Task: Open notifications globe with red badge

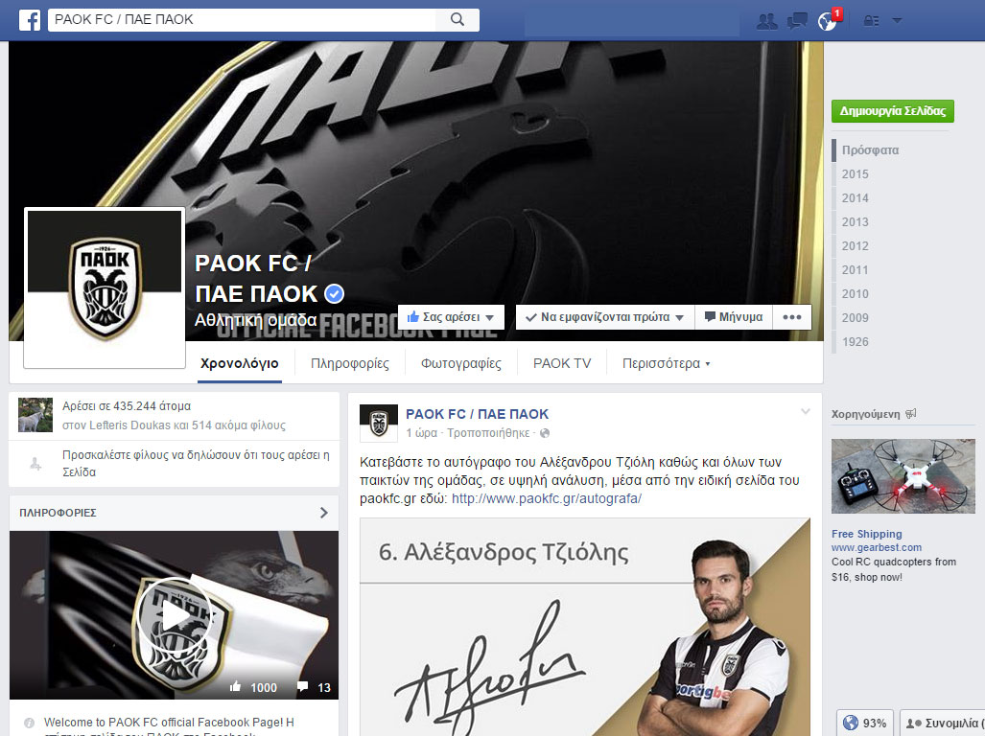Action: click(828, 21)
